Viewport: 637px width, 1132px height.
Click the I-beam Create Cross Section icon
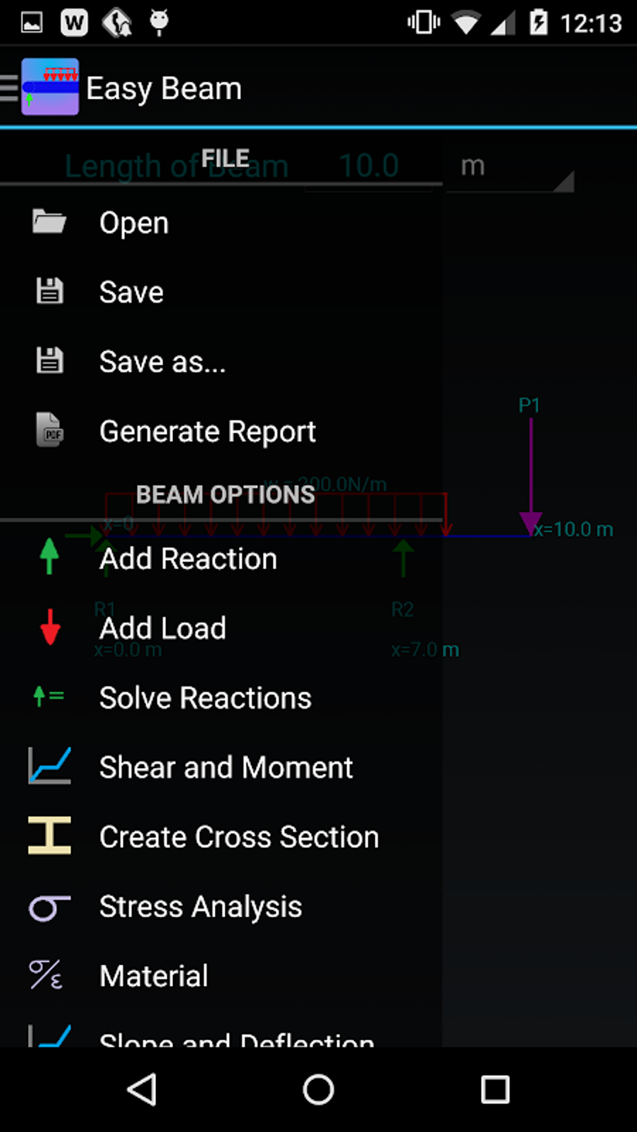coord(50,836)
